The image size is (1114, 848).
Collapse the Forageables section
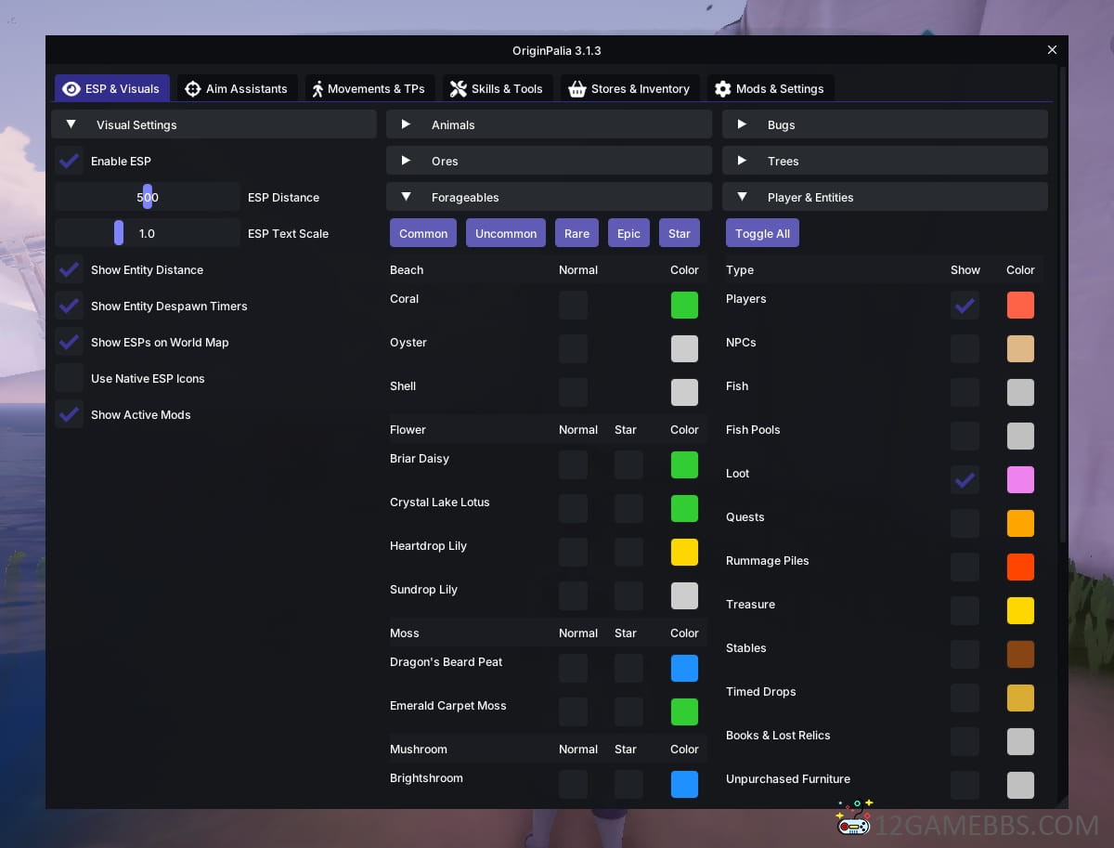(x=549, y=197)
